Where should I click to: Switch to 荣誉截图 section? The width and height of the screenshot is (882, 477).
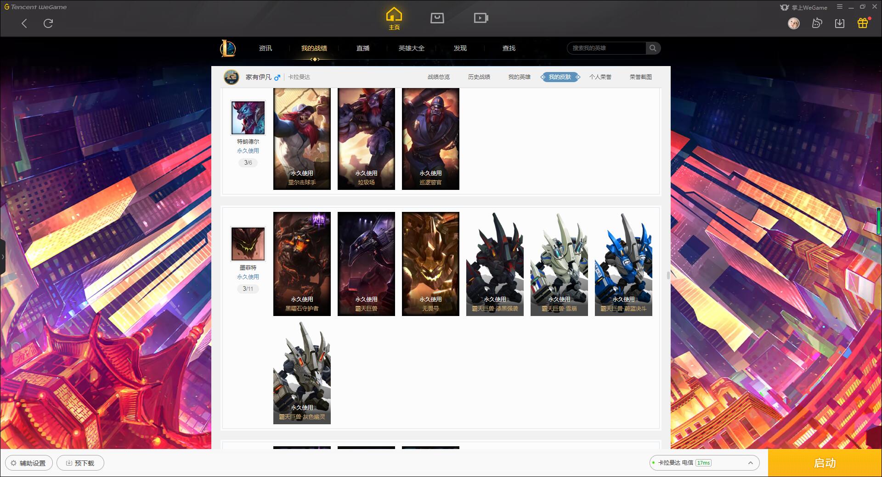[641, 77]
